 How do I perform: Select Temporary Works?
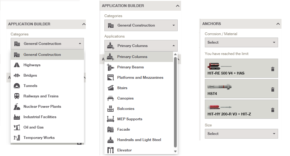coord(47,137)
